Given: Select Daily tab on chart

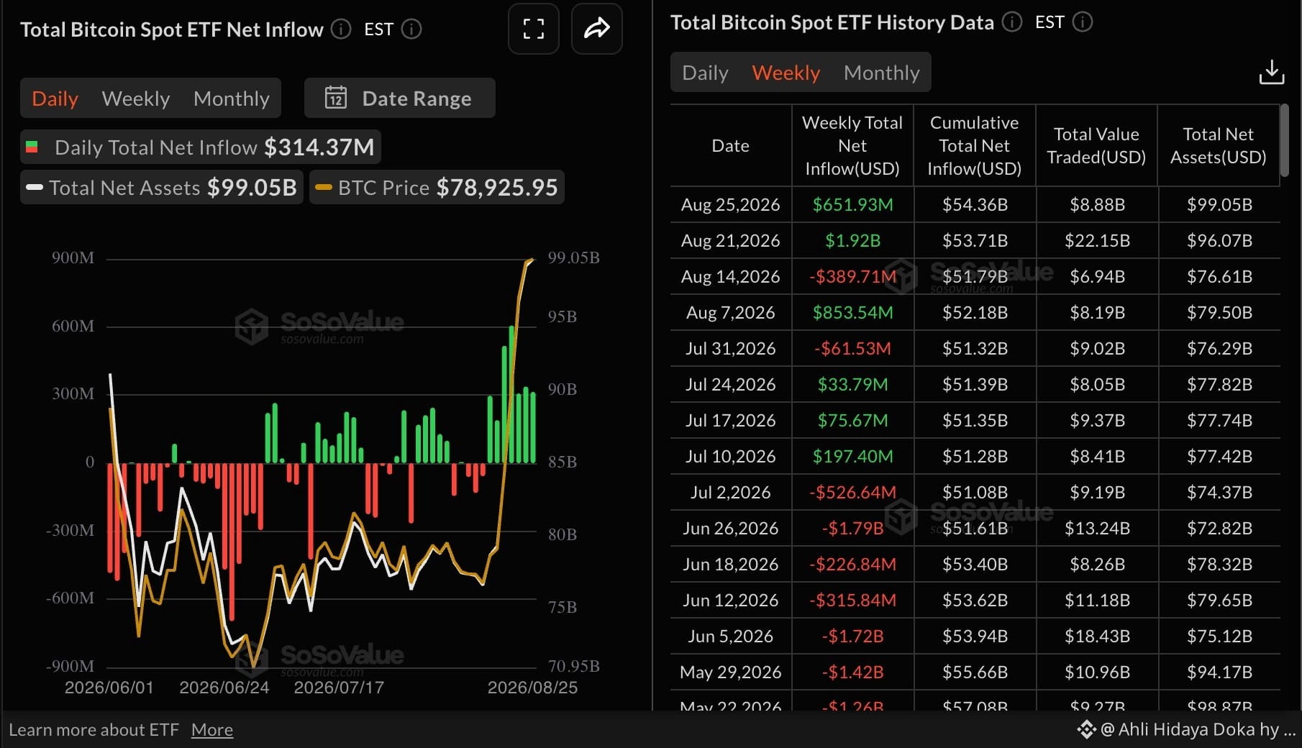Looking at the screenshot, I should 55,99.
